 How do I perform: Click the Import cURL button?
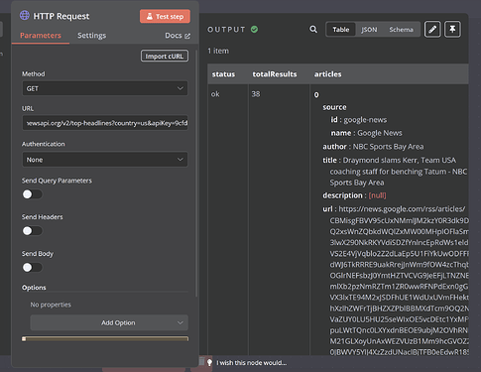(165, 56)
